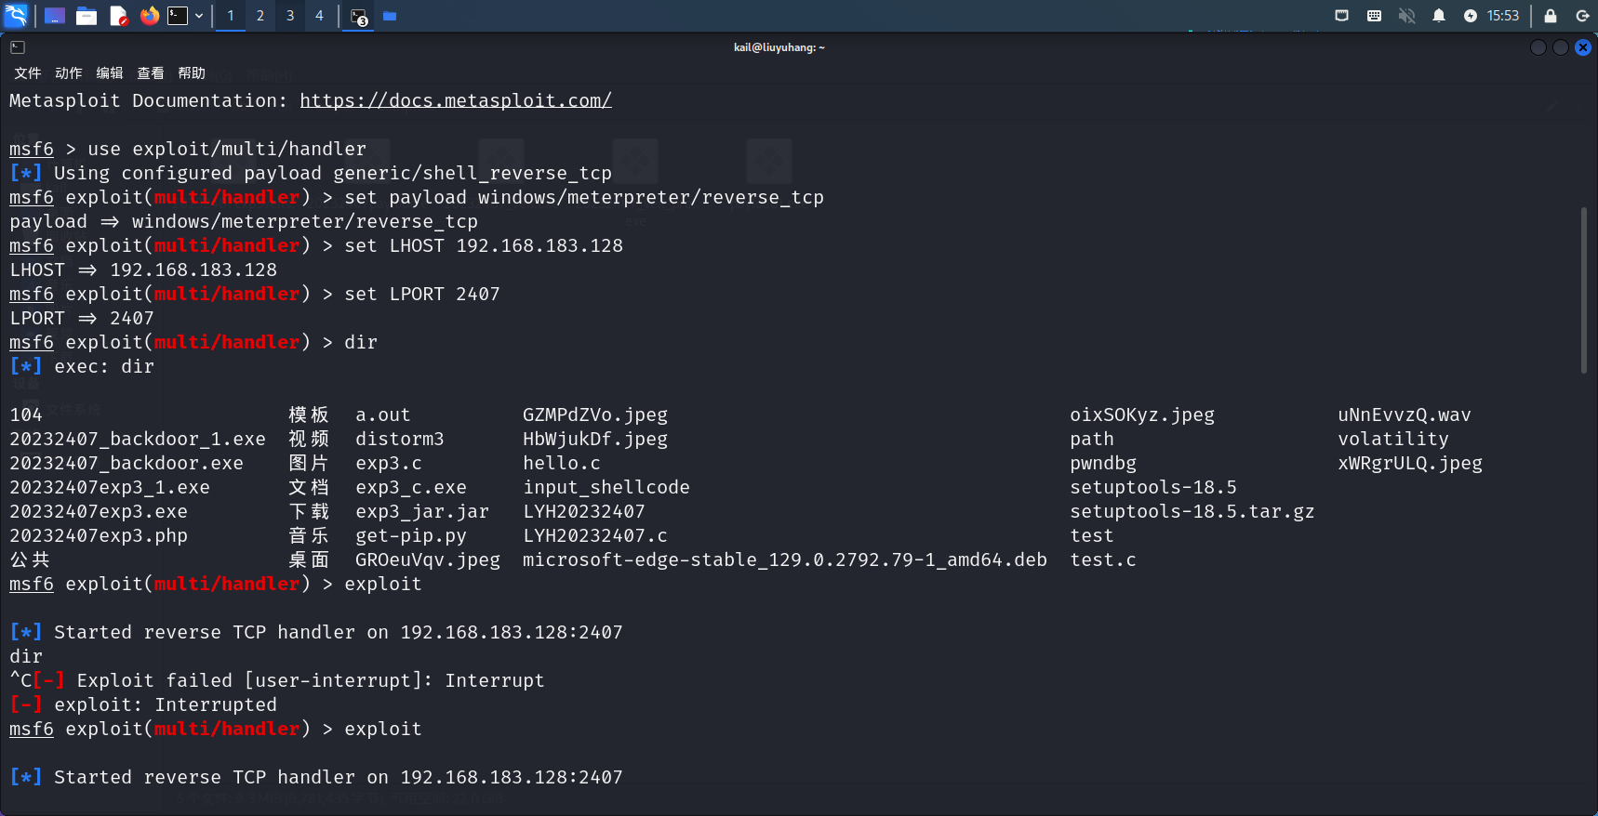Click the 'use exploit/multi/handler' command
Viewport: 1598px width, 816px height.
click(227, 149)
